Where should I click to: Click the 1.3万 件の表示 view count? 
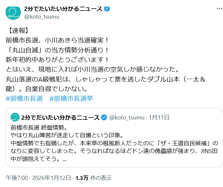click(x=94, y=178)
